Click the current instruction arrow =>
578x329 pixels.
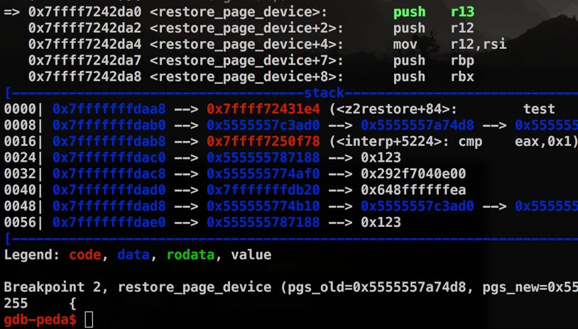tap(11, 12)
